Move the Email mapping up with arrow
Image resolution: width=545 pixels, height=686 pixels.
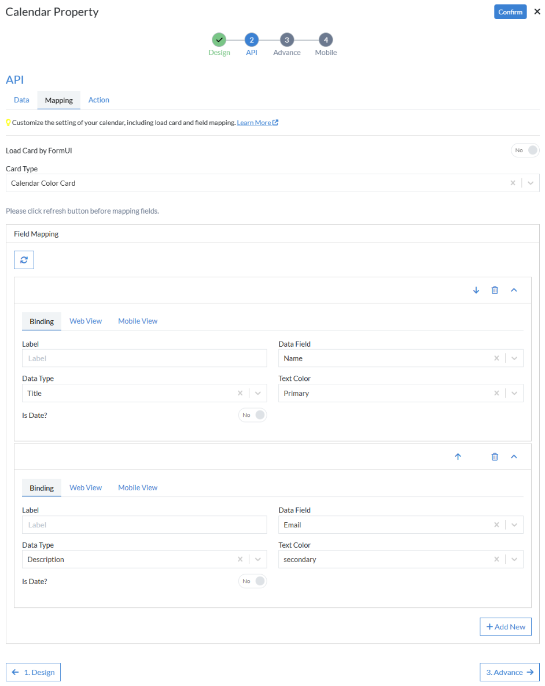(x=458, y=457)
